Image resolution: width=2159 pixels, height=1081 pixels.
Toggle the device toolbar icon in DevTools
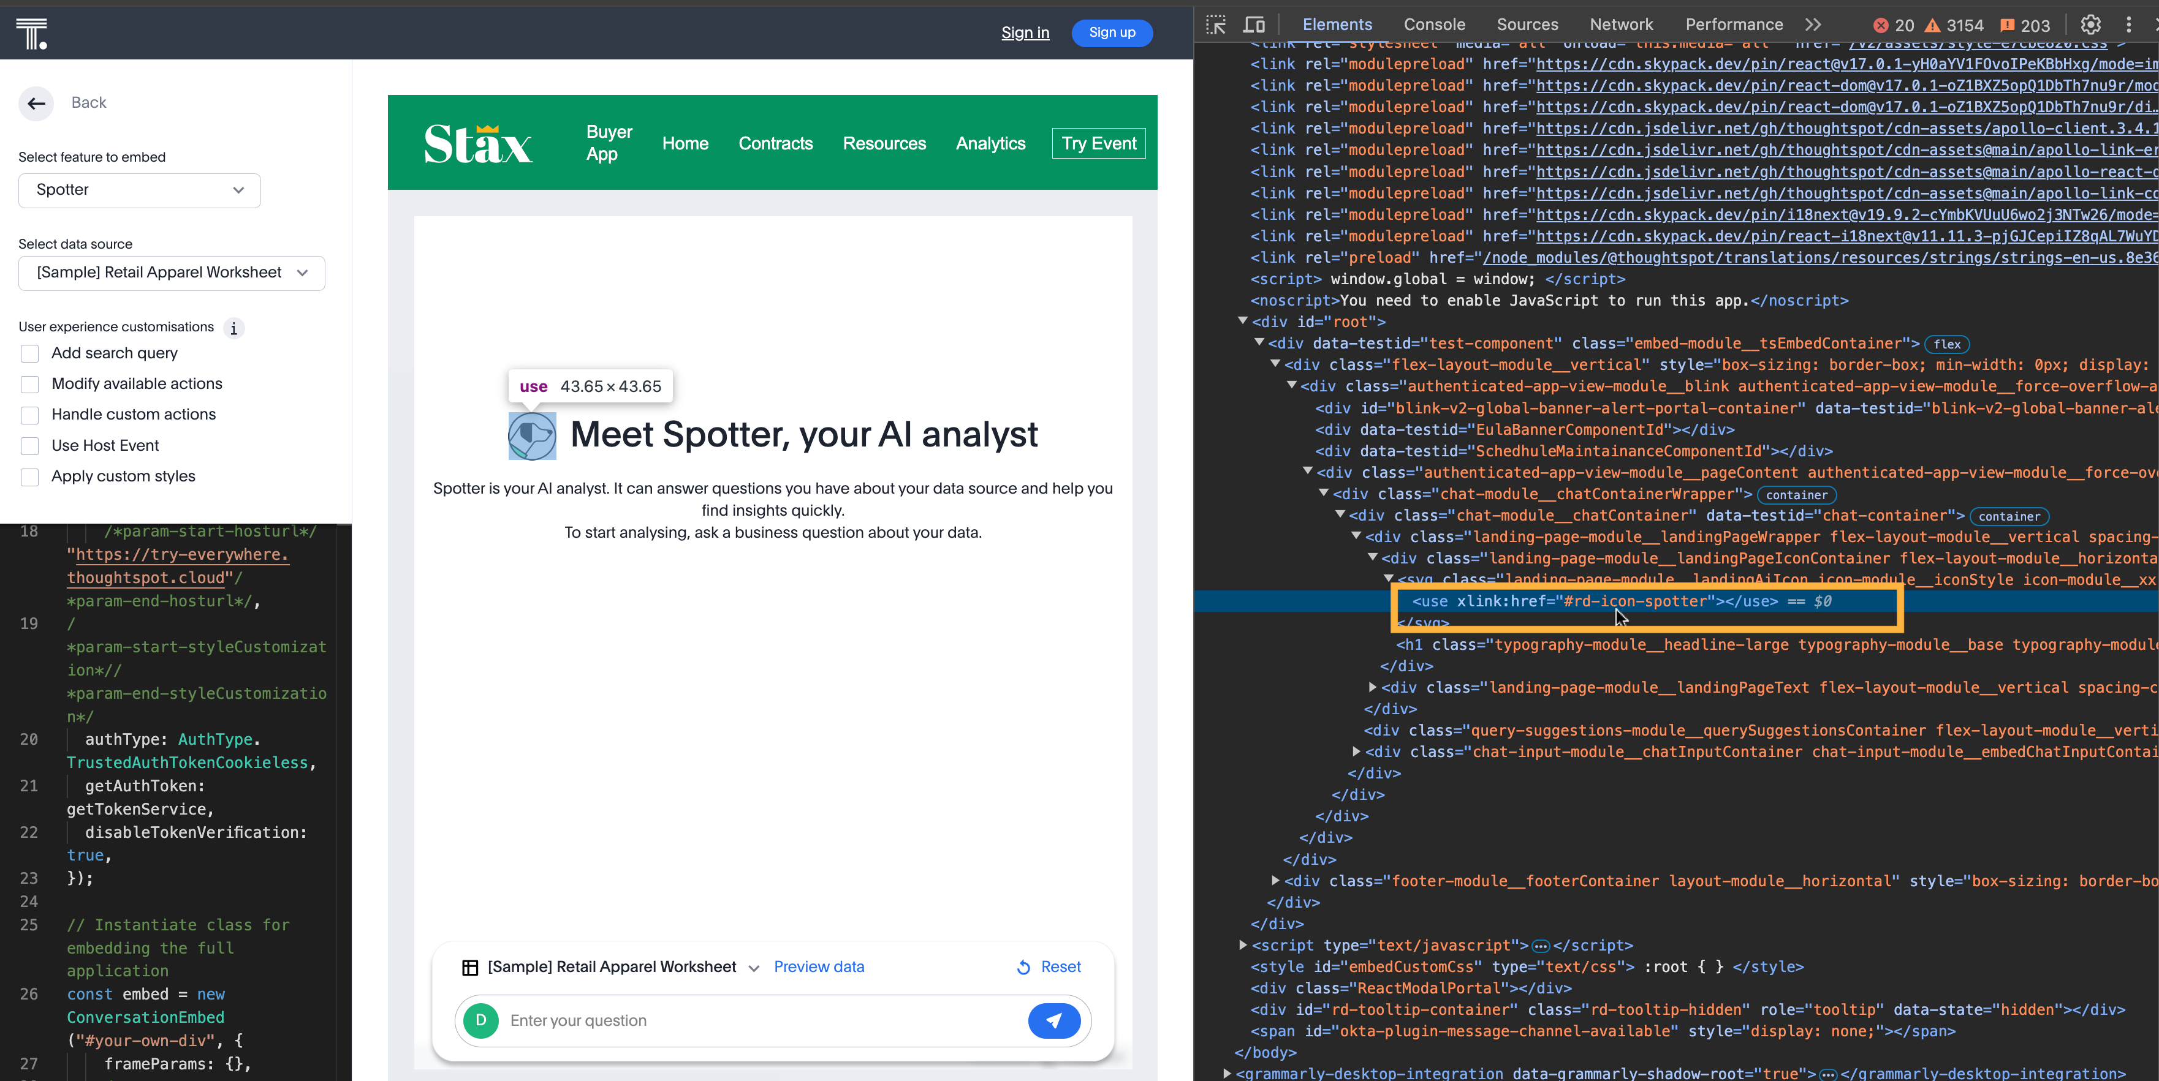tap(1254, 25)
